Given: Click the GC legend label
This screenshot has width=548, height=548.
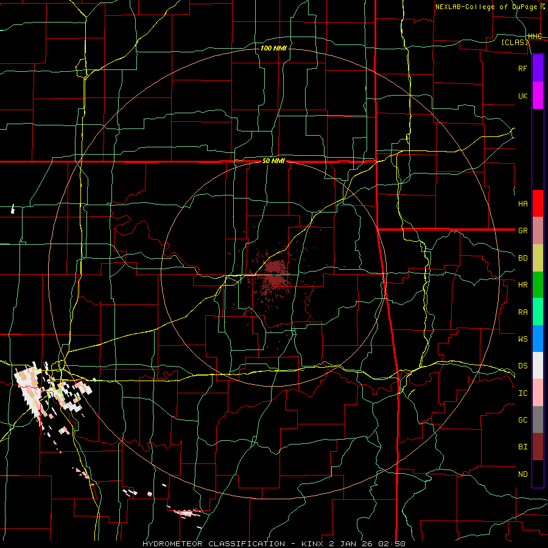Looking at the screenshot, I should click(x=522, y=420).
